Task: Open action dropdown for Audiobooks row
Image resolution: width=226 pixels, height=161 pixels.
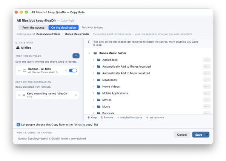Action: pos(207,60)
